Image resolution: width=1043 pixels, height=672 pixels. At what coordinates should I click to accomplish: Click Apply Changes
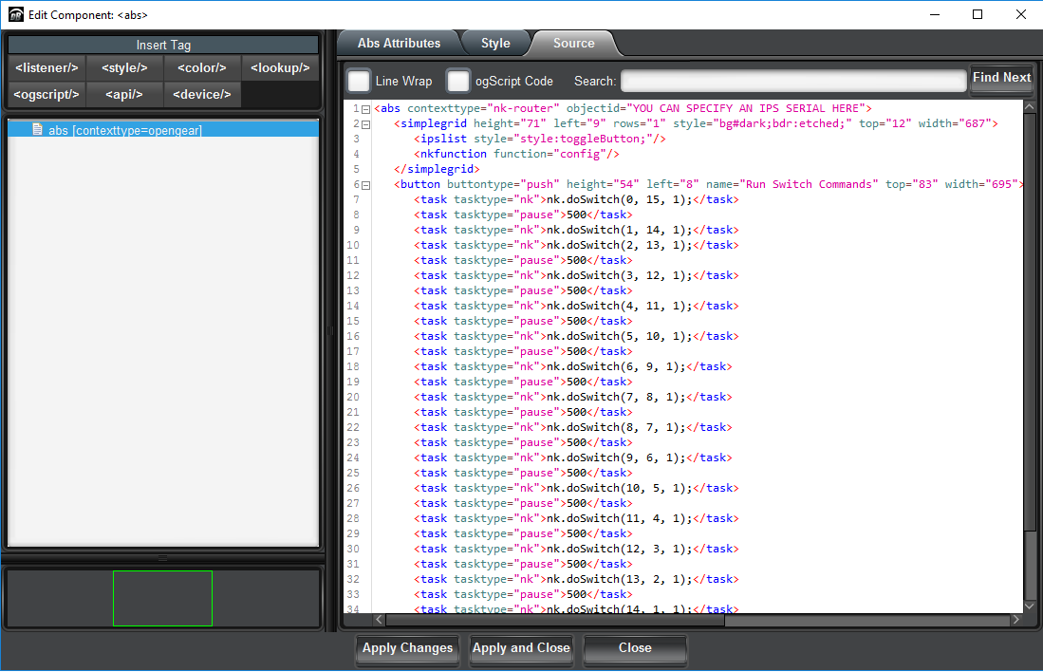coord(407,648)
